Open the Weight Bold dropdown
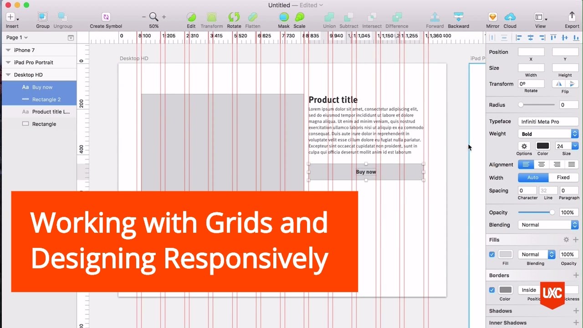The height and width of the screenshot is (328, 583). click(x=548, y=134)
